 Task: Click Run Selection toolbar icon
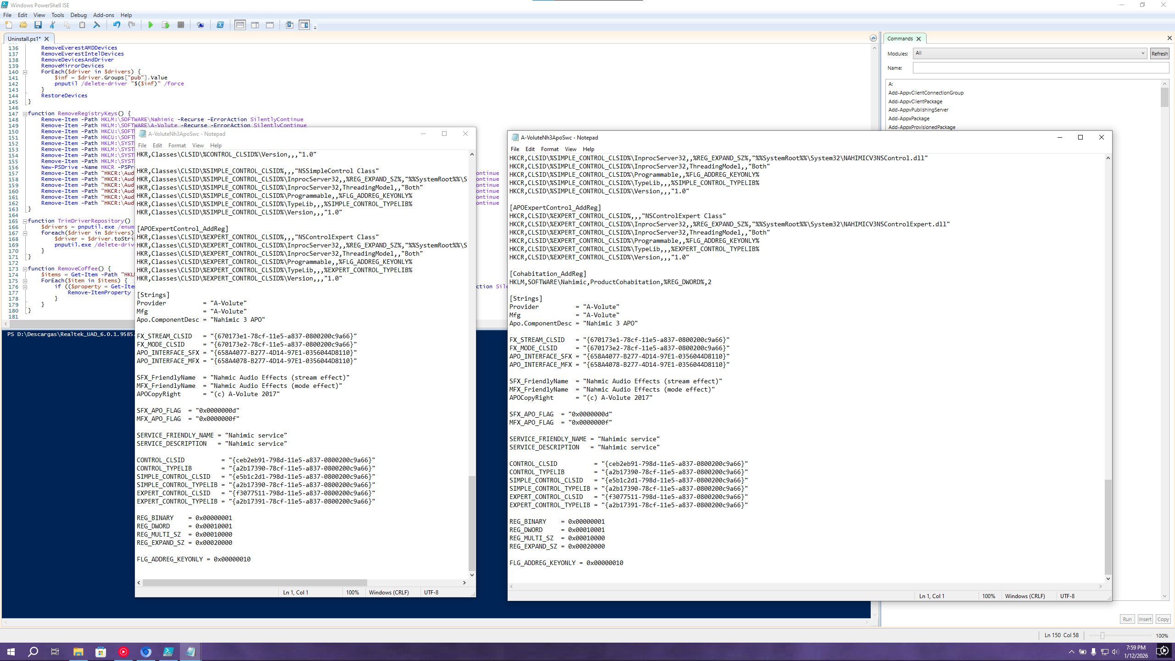coord(165,25)
